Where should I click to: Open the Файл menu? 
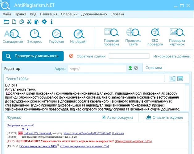(x=7, y=14)
